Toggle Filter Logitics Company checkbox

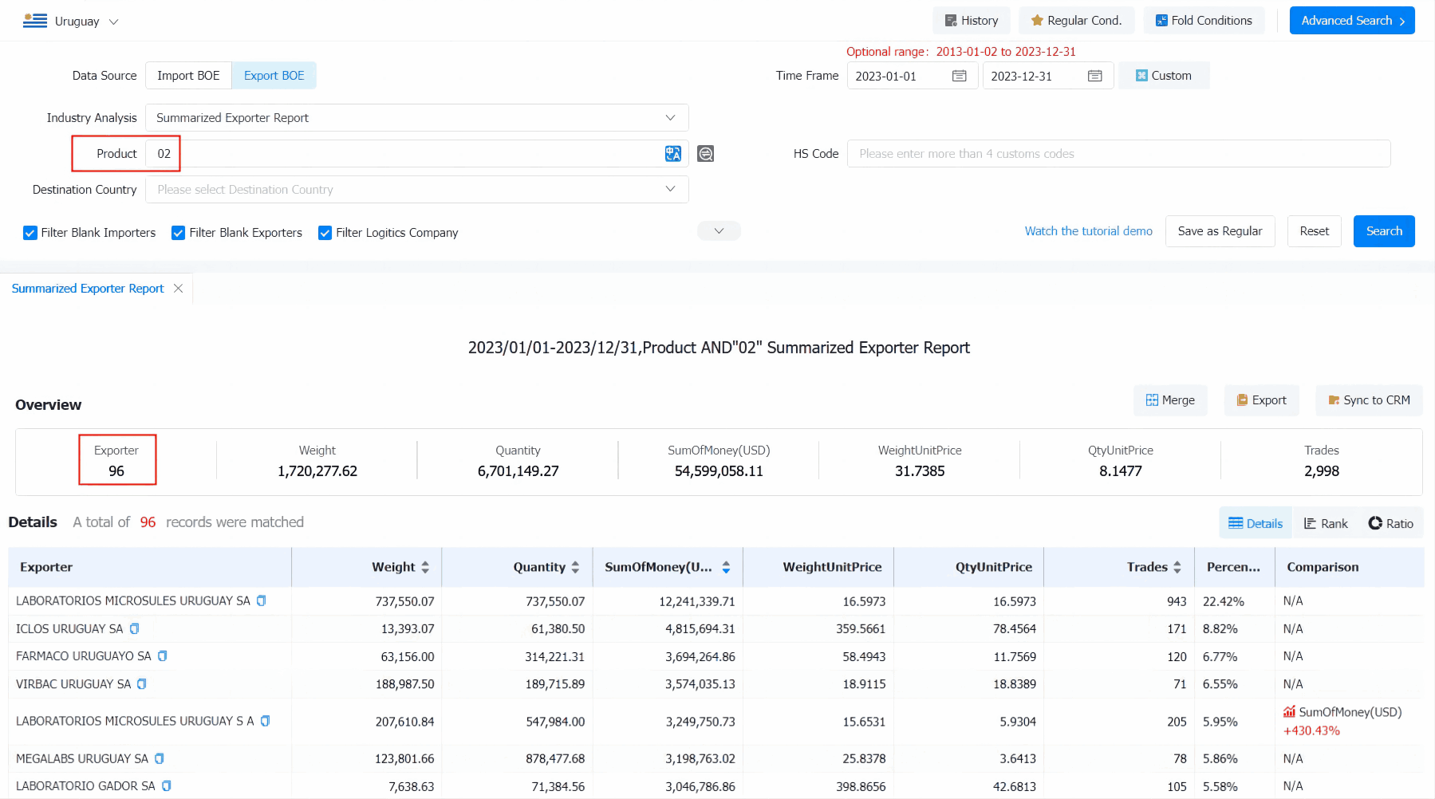pyautogui.click(x=325, y=233)
